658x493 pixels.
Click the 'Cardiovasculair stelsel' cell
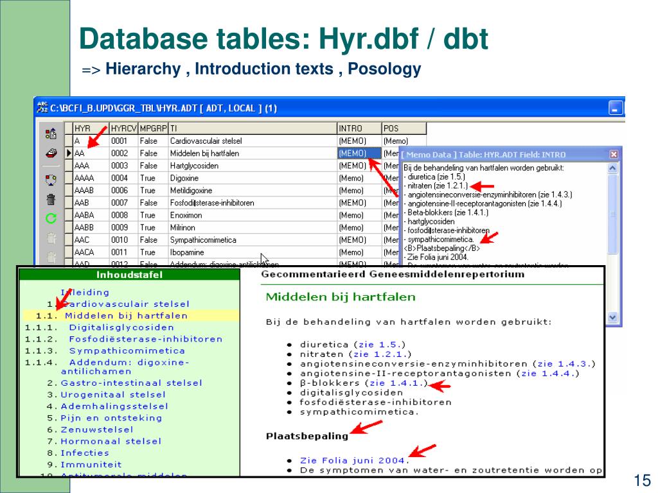(253, 141)
